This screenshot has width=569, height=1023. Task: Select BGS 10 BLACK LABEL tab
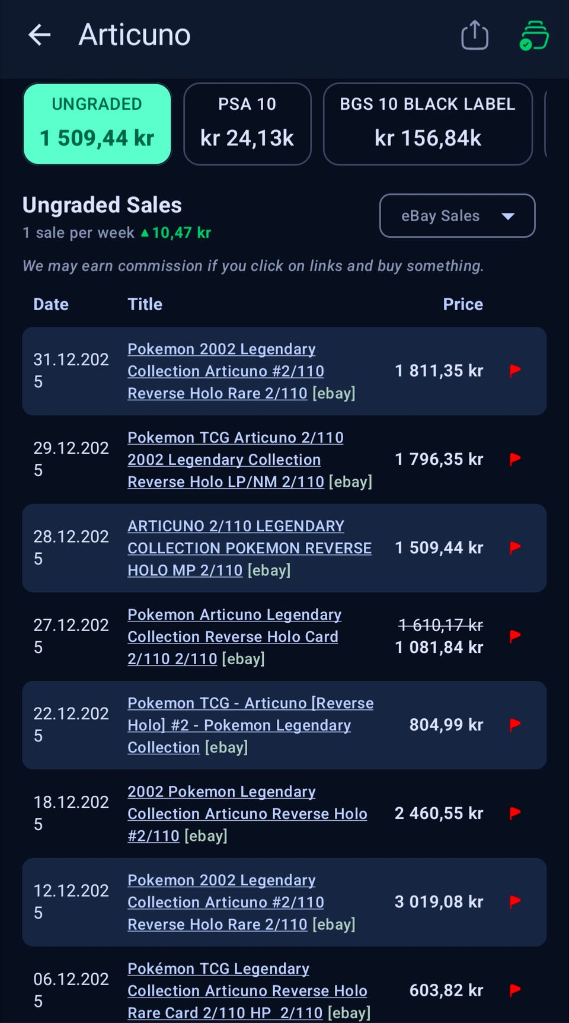point(427,124)
